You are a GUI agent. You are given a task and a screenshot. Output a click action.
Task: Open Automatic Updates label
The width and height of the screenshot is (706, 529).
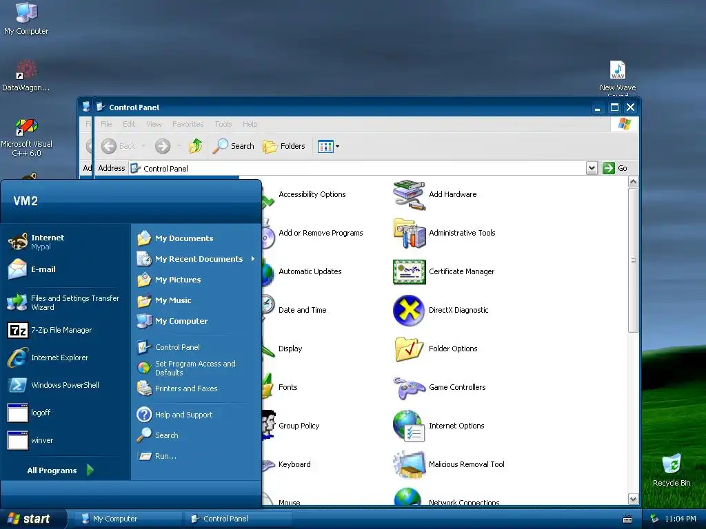310,271
